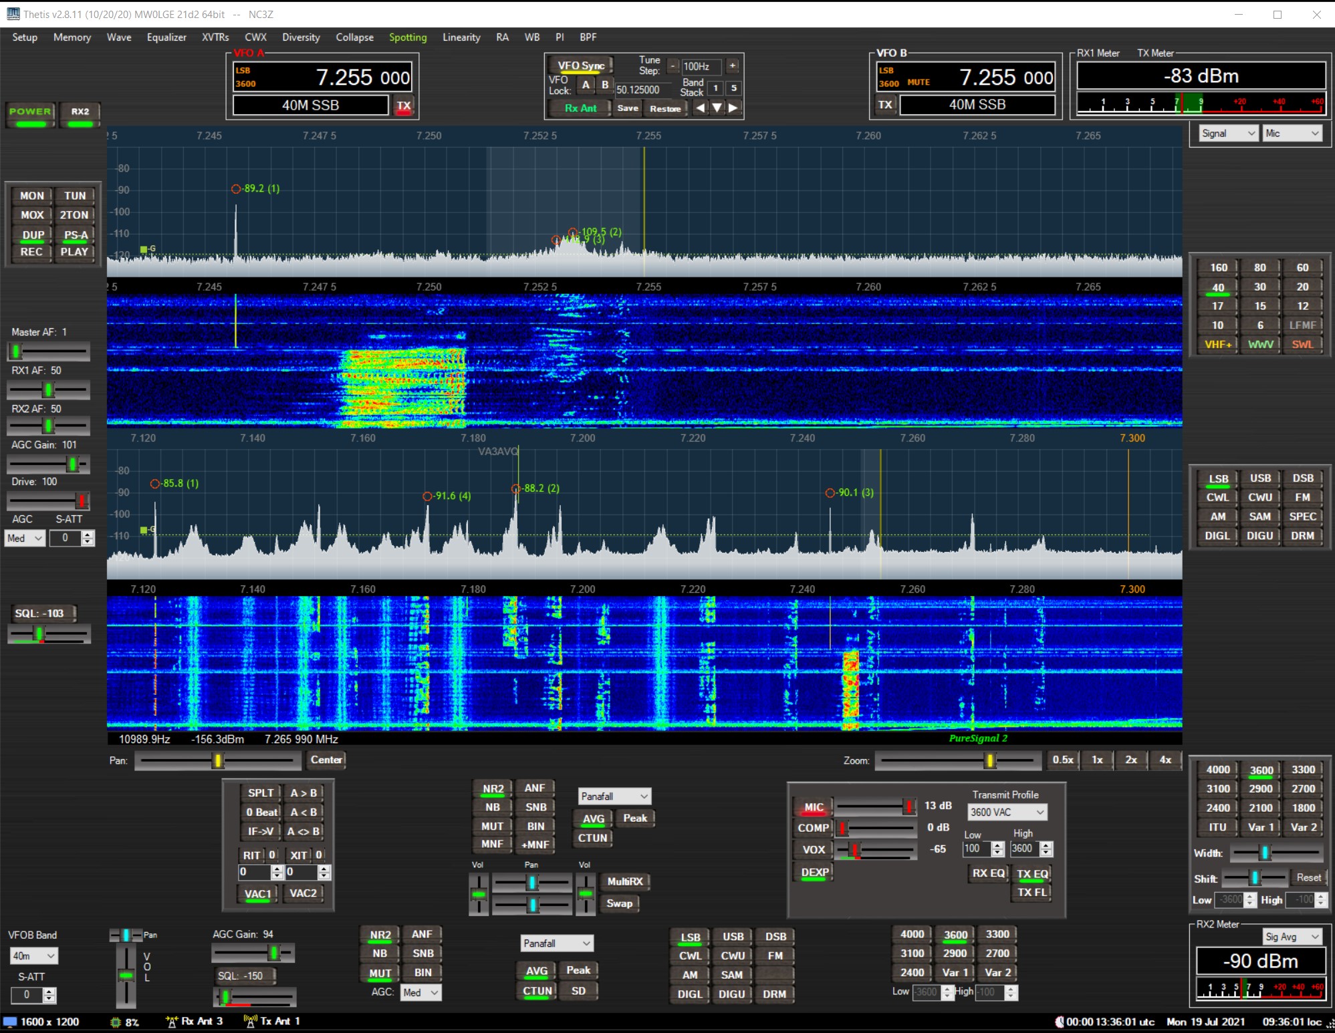This screenshot has height=1033, width=1335.
Task: Click the VFO A red TX indicator
Action: pos(404,106)
